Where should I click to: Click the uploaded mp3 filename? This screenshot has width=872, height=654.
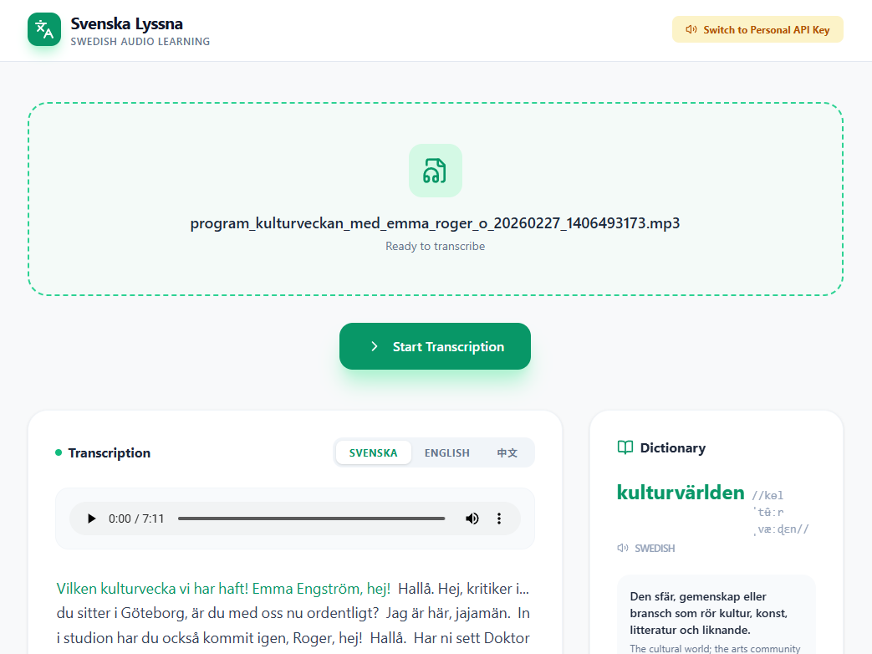(435, 223)
